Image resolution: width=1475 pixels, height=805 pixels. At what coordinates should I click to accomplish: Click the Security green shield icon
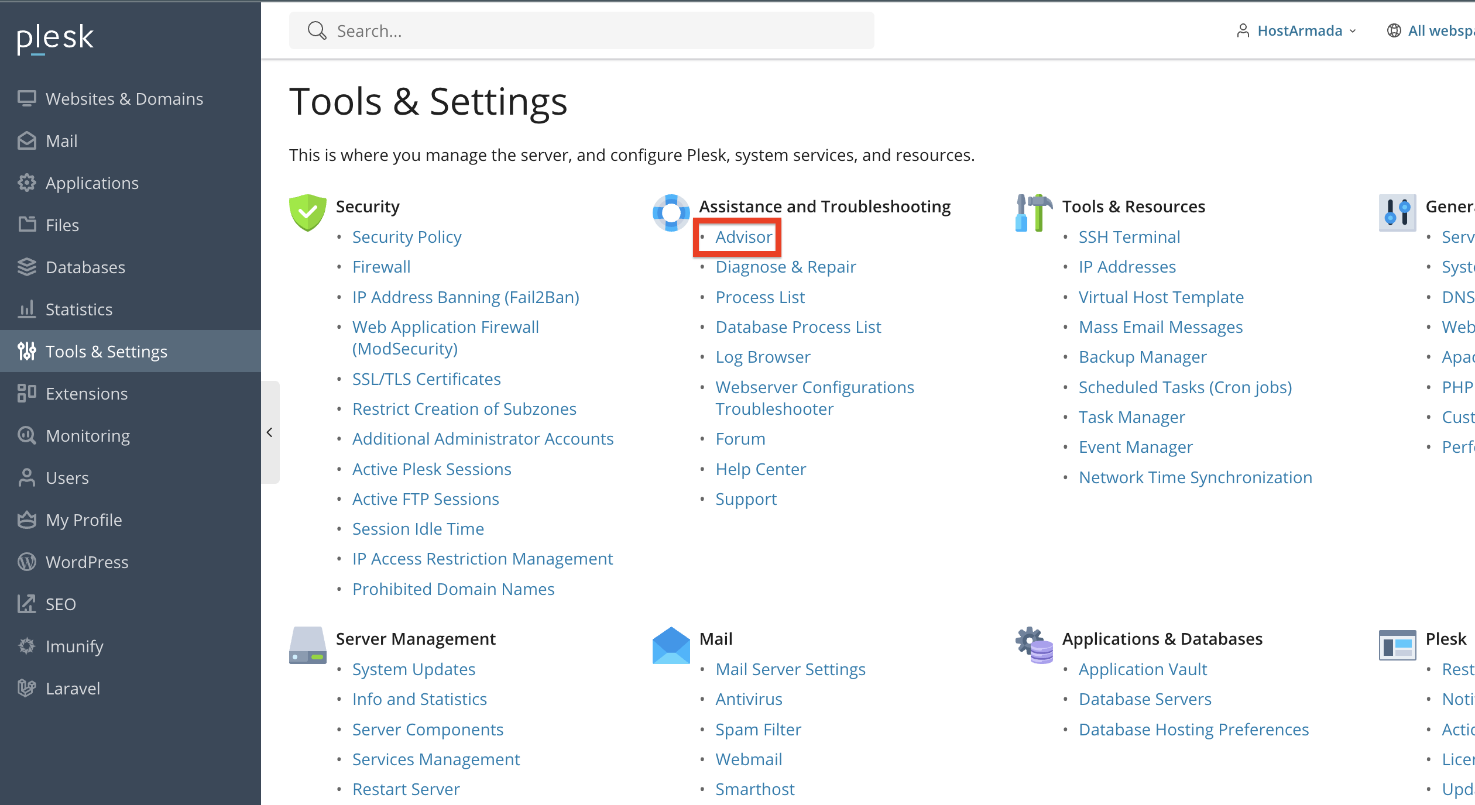coord(308,213)
